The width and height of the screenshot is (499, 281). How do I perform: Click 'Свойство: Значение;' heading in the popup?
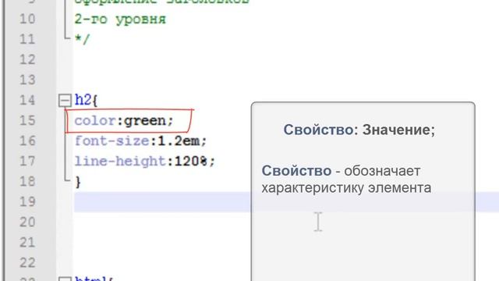click(x=359, y=130)
